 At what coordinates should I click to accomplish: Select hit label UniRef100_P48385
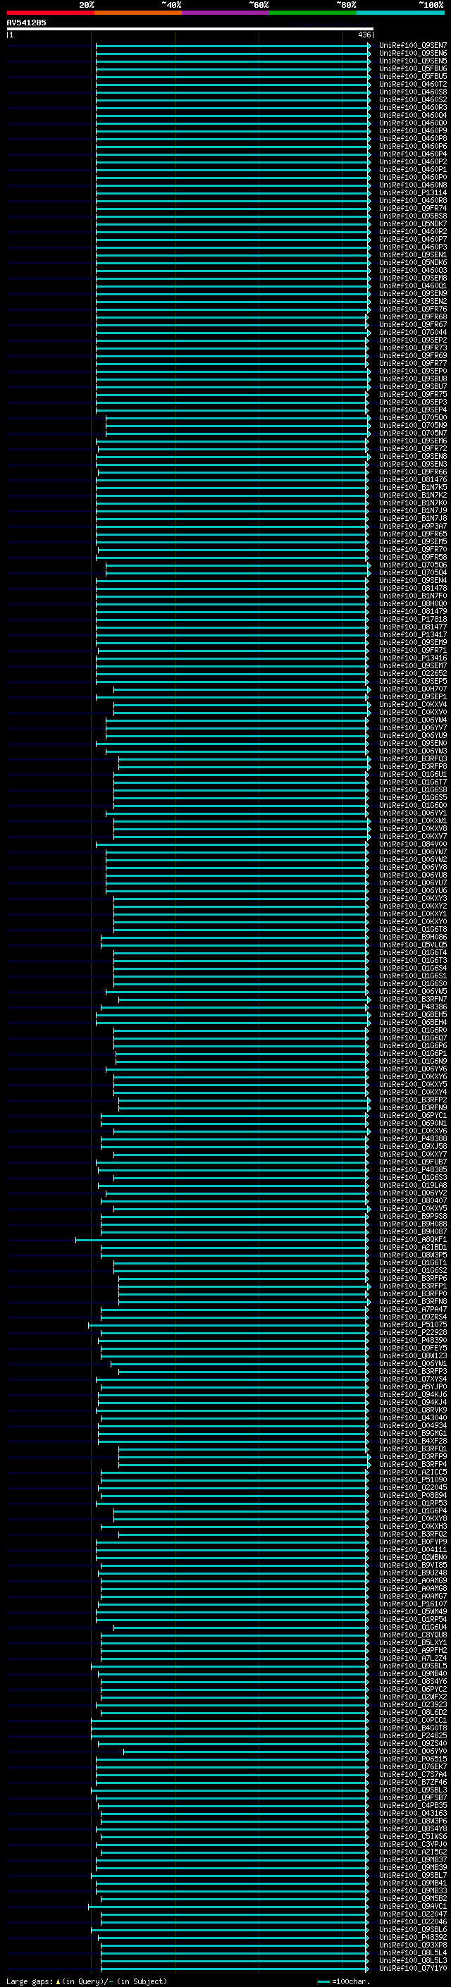(412, 1169)
